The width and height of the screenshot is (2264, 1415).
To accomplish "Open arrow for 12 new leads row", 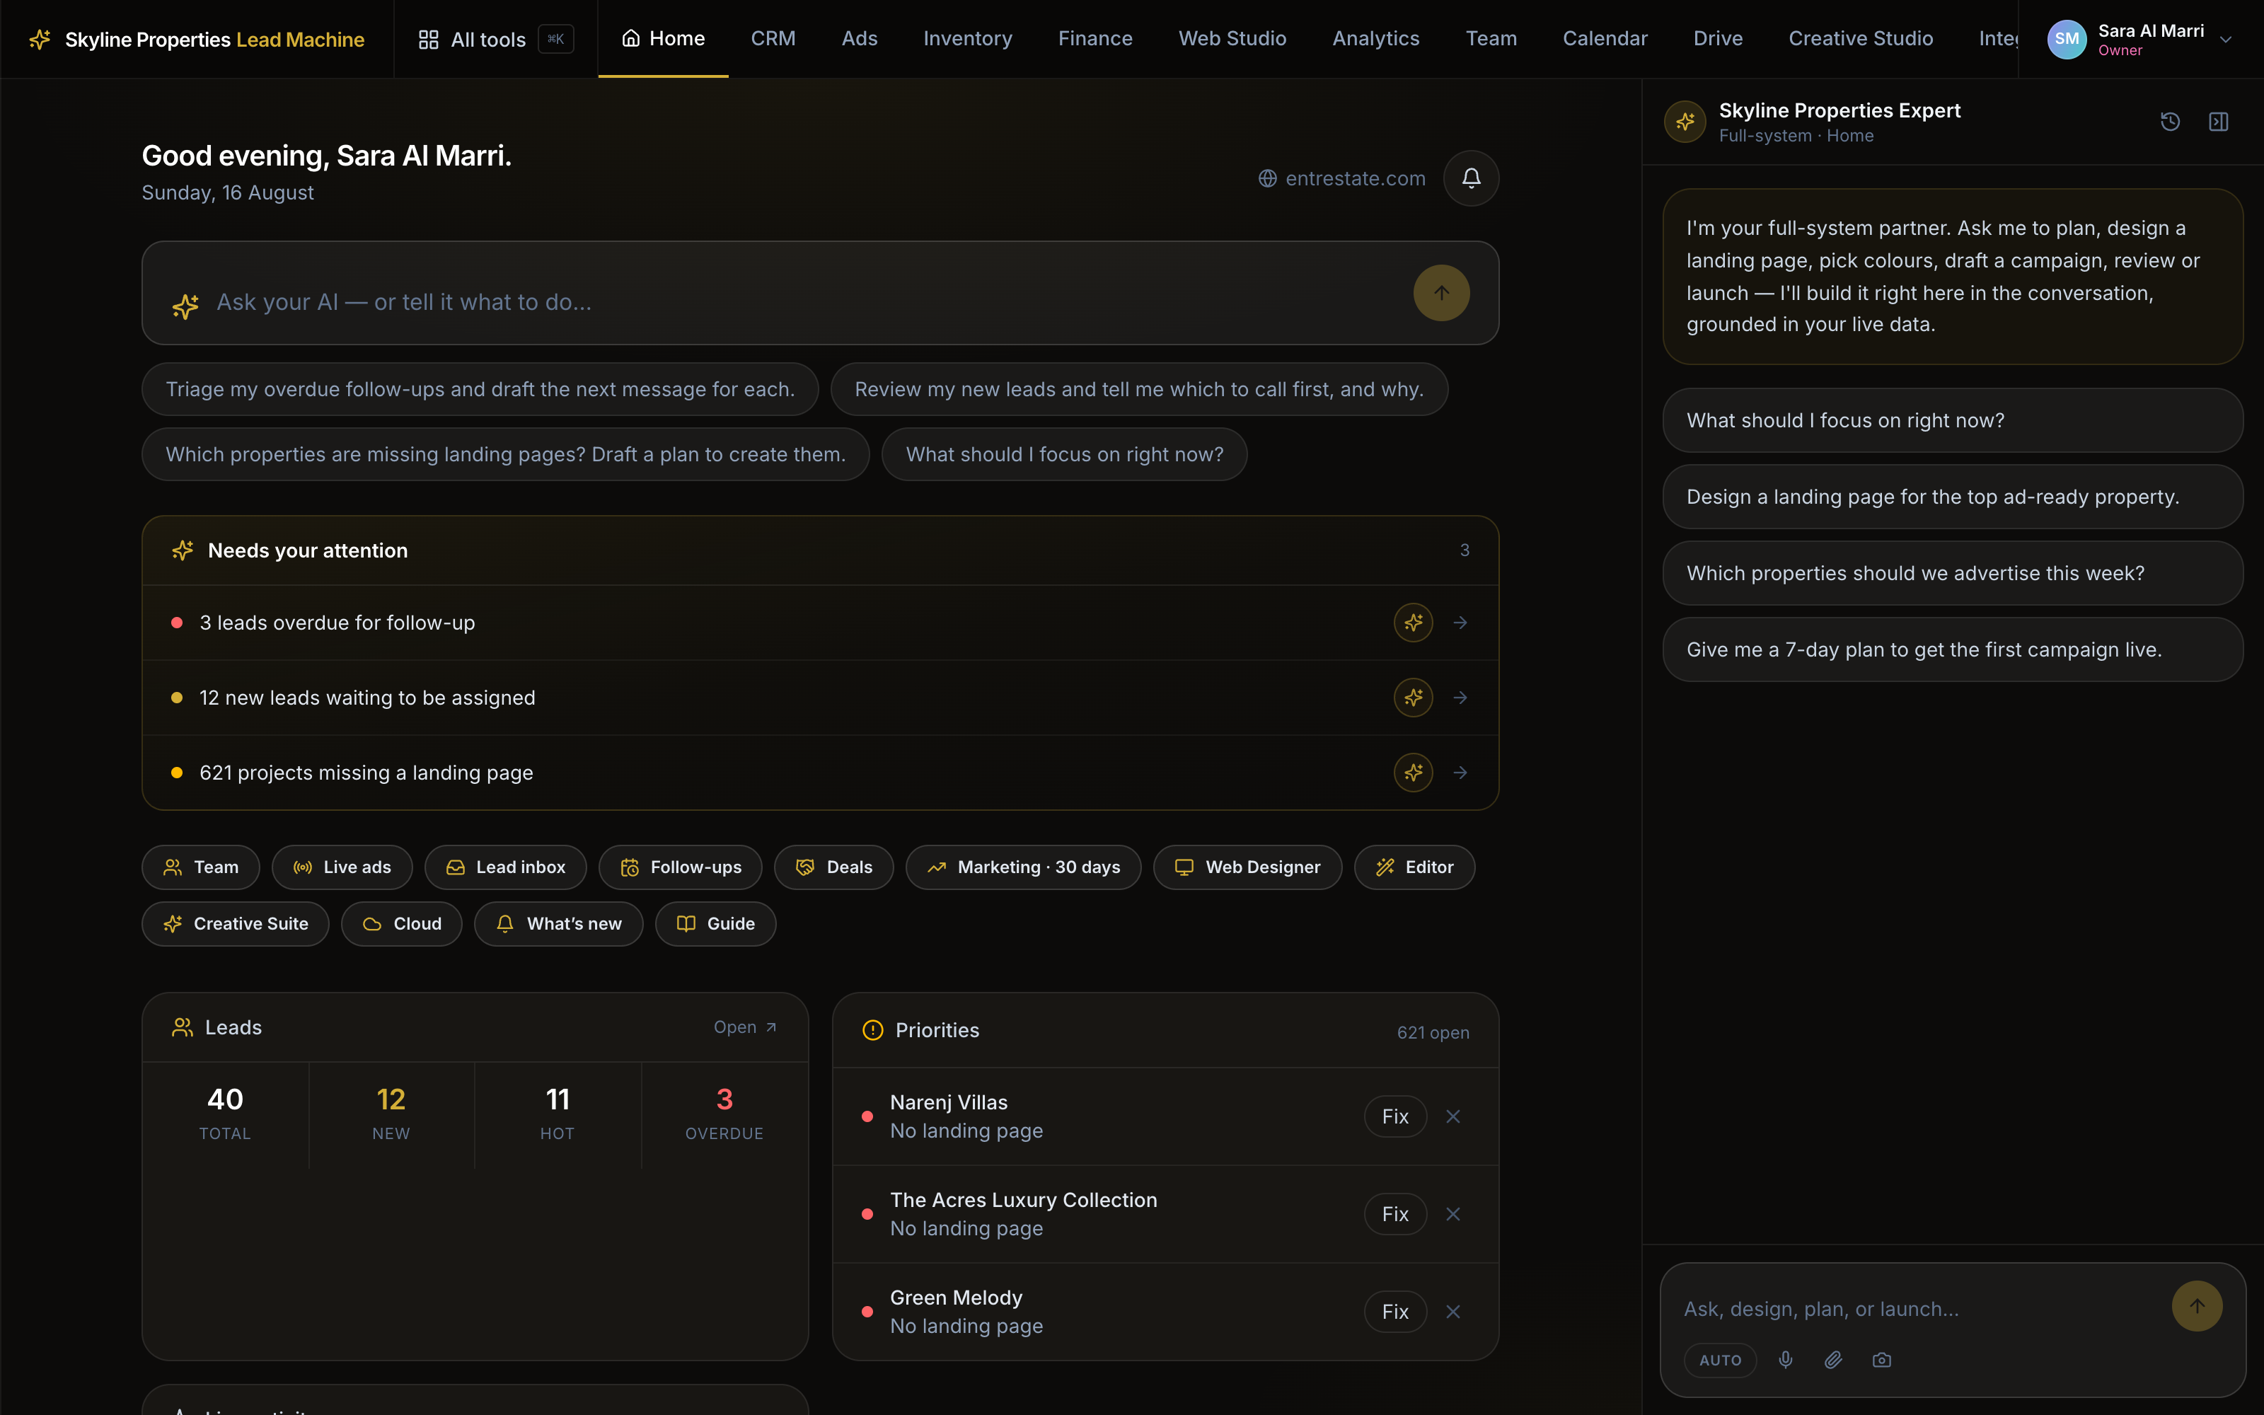I will point(1460,697).
